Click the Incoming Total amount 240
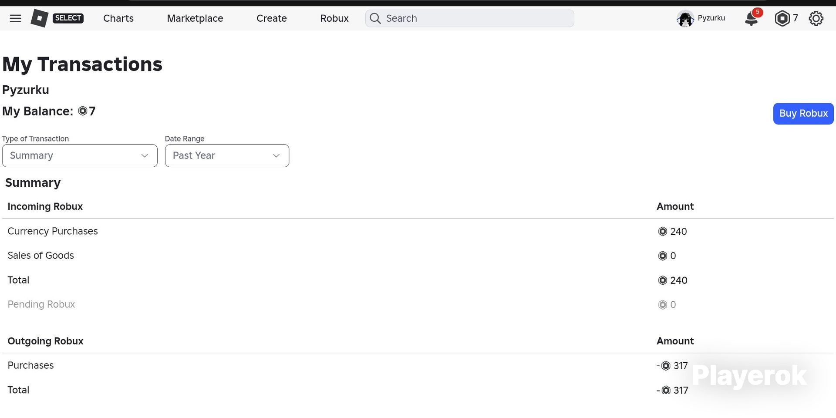836x418 pixels. click(x=678, y=280)
